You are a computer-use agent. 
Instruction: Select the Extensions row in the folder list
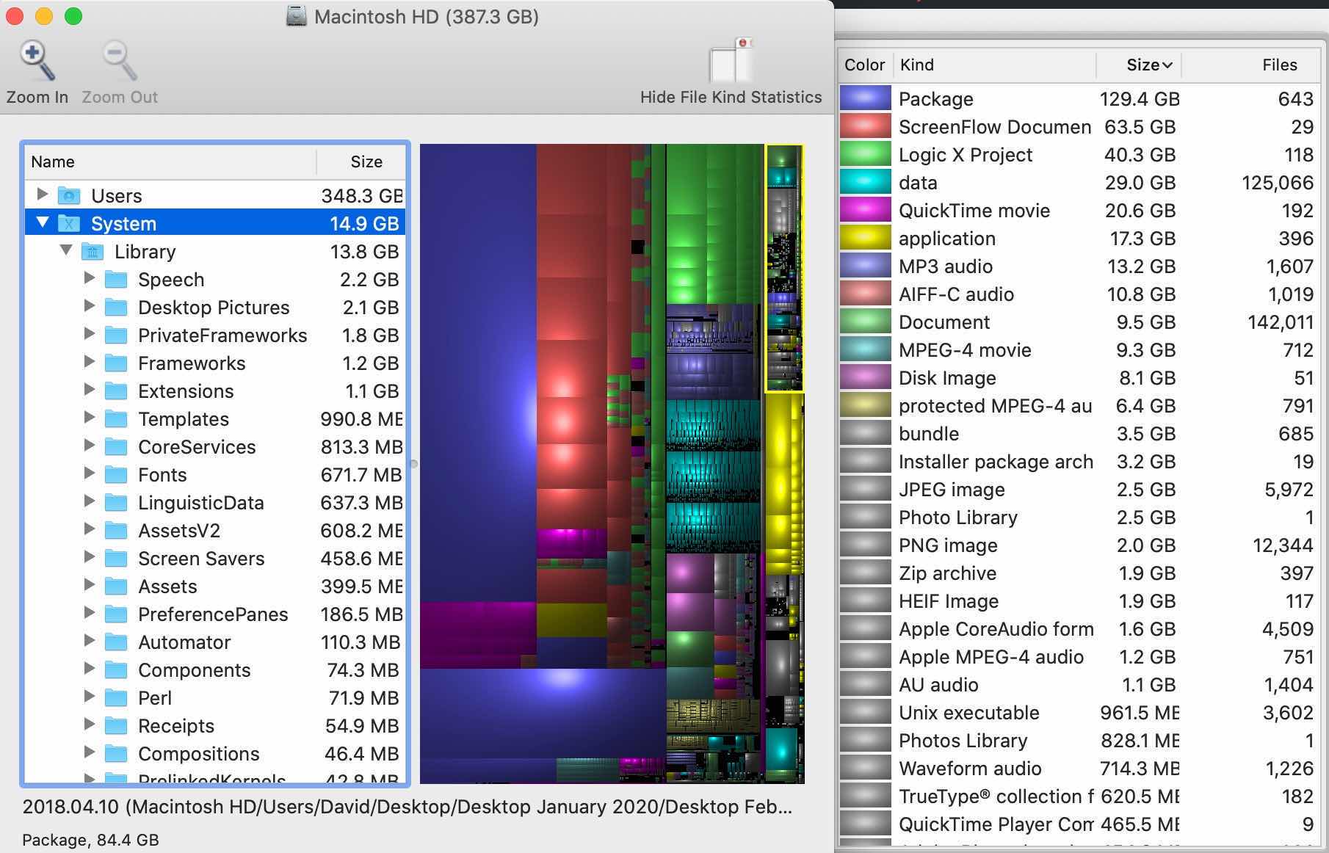186,391
